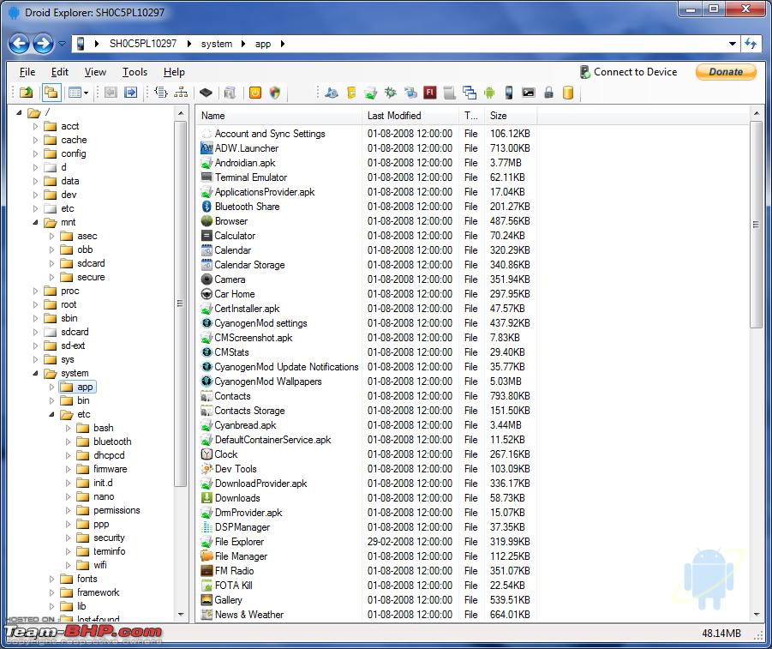The width and height of the screenshot is (772, 649).
Task: Open the Edit menu
Action: tap(60, 72)
